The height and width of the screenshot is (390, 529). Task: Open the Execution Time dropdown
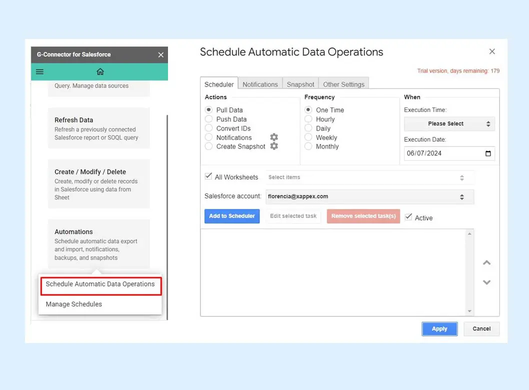449,124
